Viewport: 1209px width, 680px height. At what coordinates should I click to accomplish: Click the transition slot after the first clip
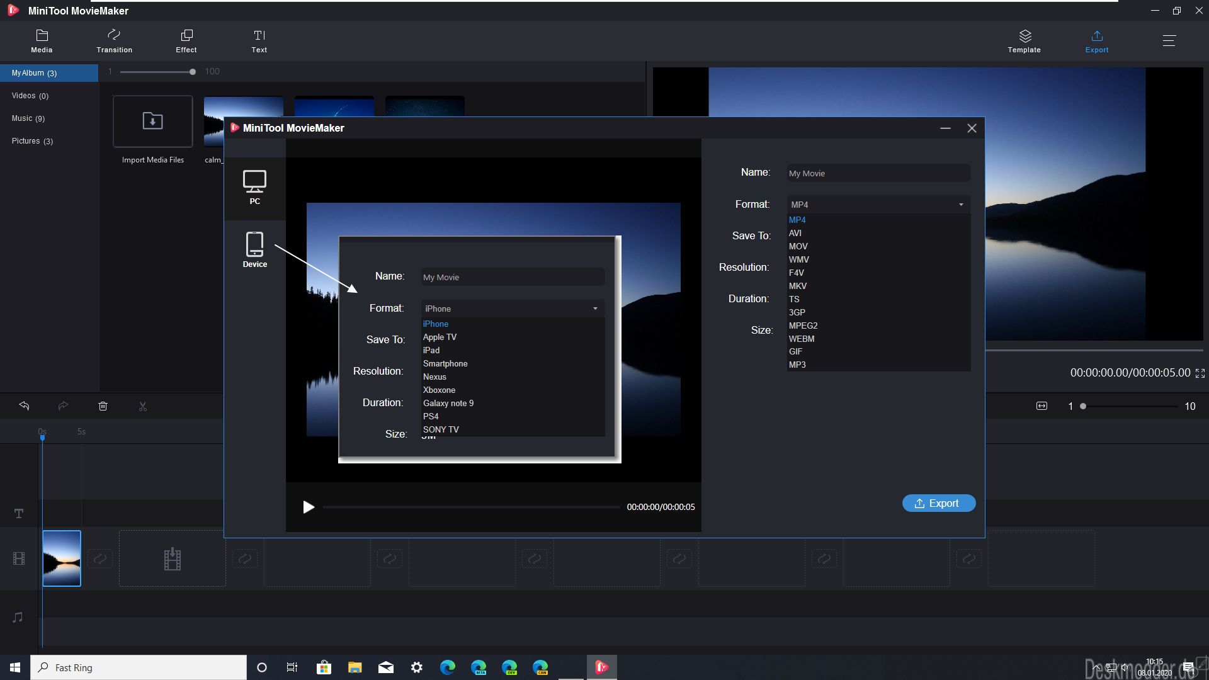coord(100,558)
